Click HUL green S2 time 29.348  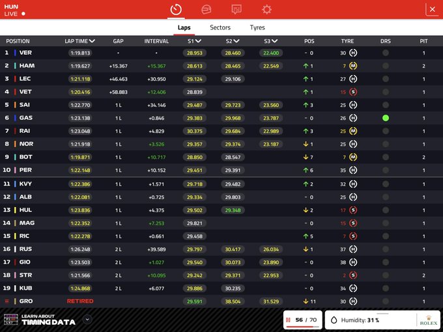(233, 210)
